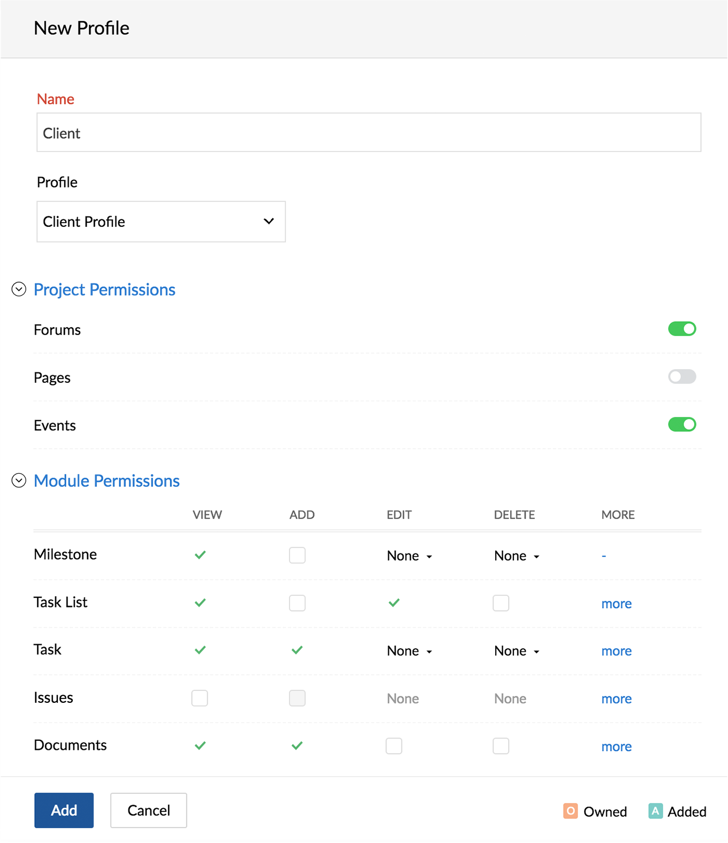728x843 pixels.
Task: Disable the Forums permission toggle
Action: click(x=682, y=329)
